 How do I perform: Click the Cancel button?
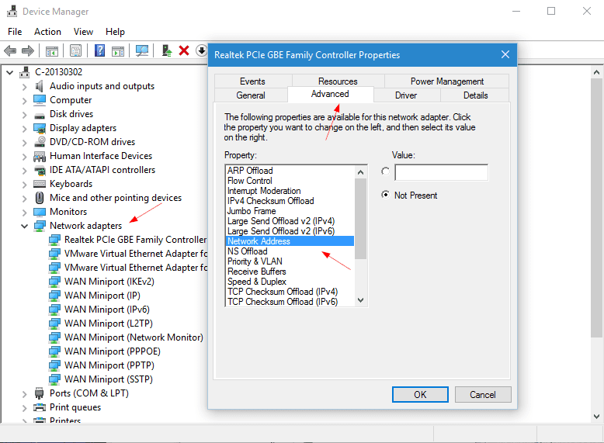483,394
